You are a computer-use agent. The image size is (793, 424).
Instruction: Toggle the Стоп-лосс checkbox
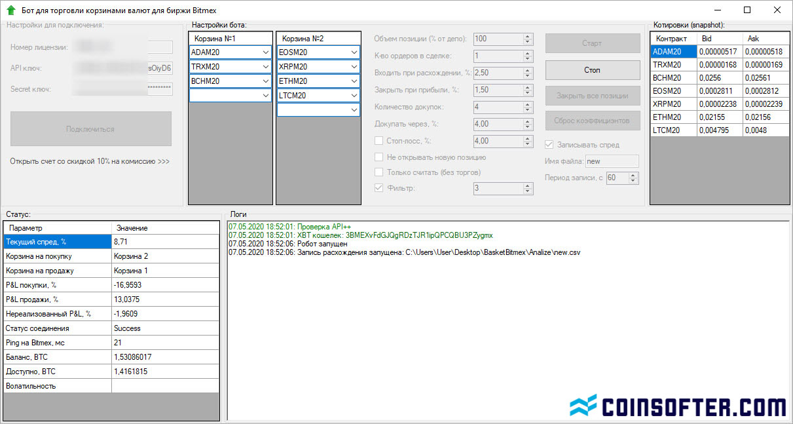pos(378,140)
